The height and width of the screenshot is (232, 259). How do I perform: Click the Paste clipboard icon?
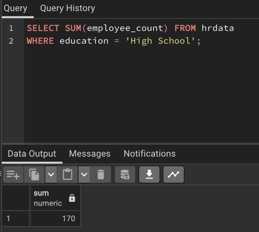point(67,175)
